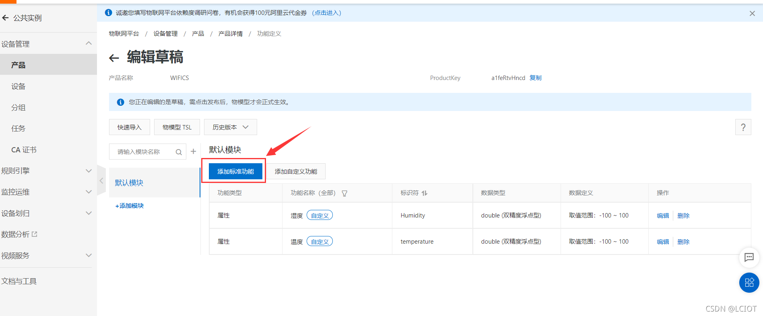Viewport: 763px width, 316px height.
Task: Sort by the 标识符 sort arrows
Action: click(x=425, y=193)
